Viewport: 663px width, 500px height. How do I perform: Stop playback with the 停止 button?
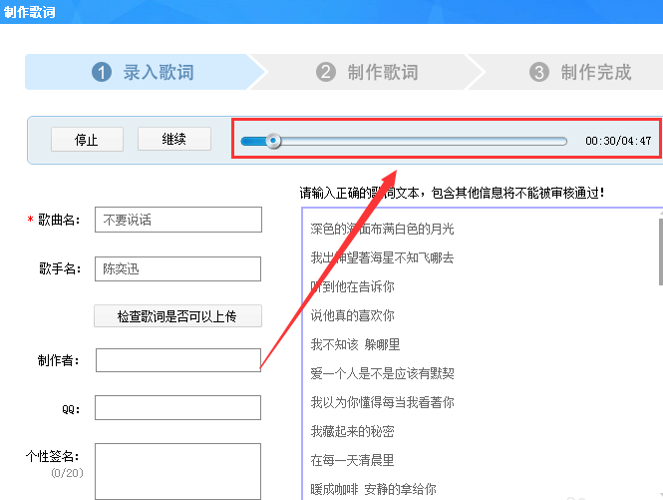pos(87,140)
